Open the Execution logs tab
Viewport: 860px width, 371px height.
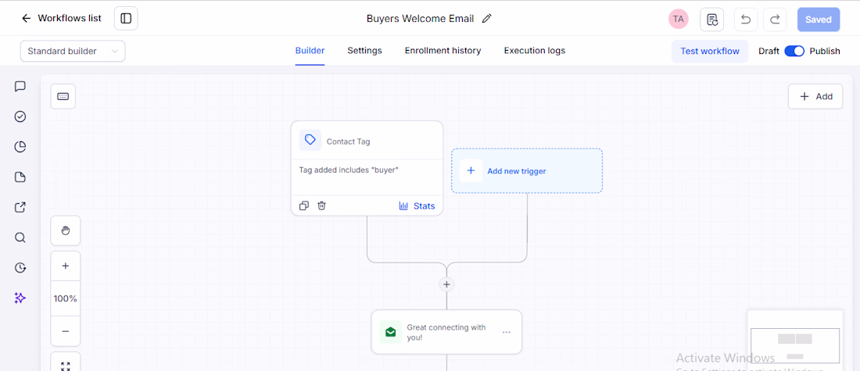pyautogui.click(x=535, y=51)
